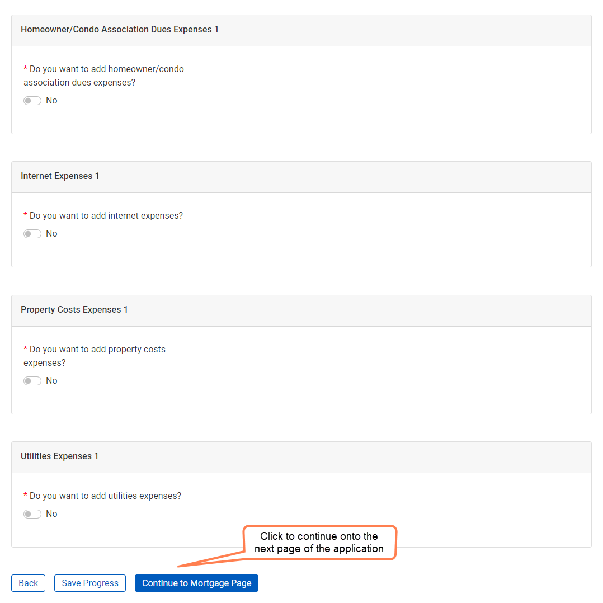603x603 pixels.
Task: Toggle the property costs expenses switch
Action: coord(32,381)
